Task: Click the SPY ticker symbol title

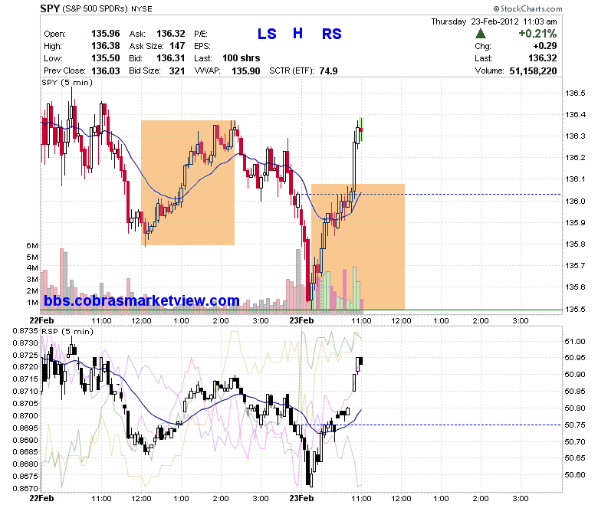Action: [50, 8]
